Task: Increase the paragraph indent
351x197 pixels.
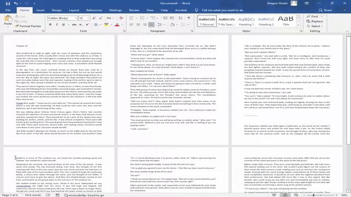Action: 172,18
